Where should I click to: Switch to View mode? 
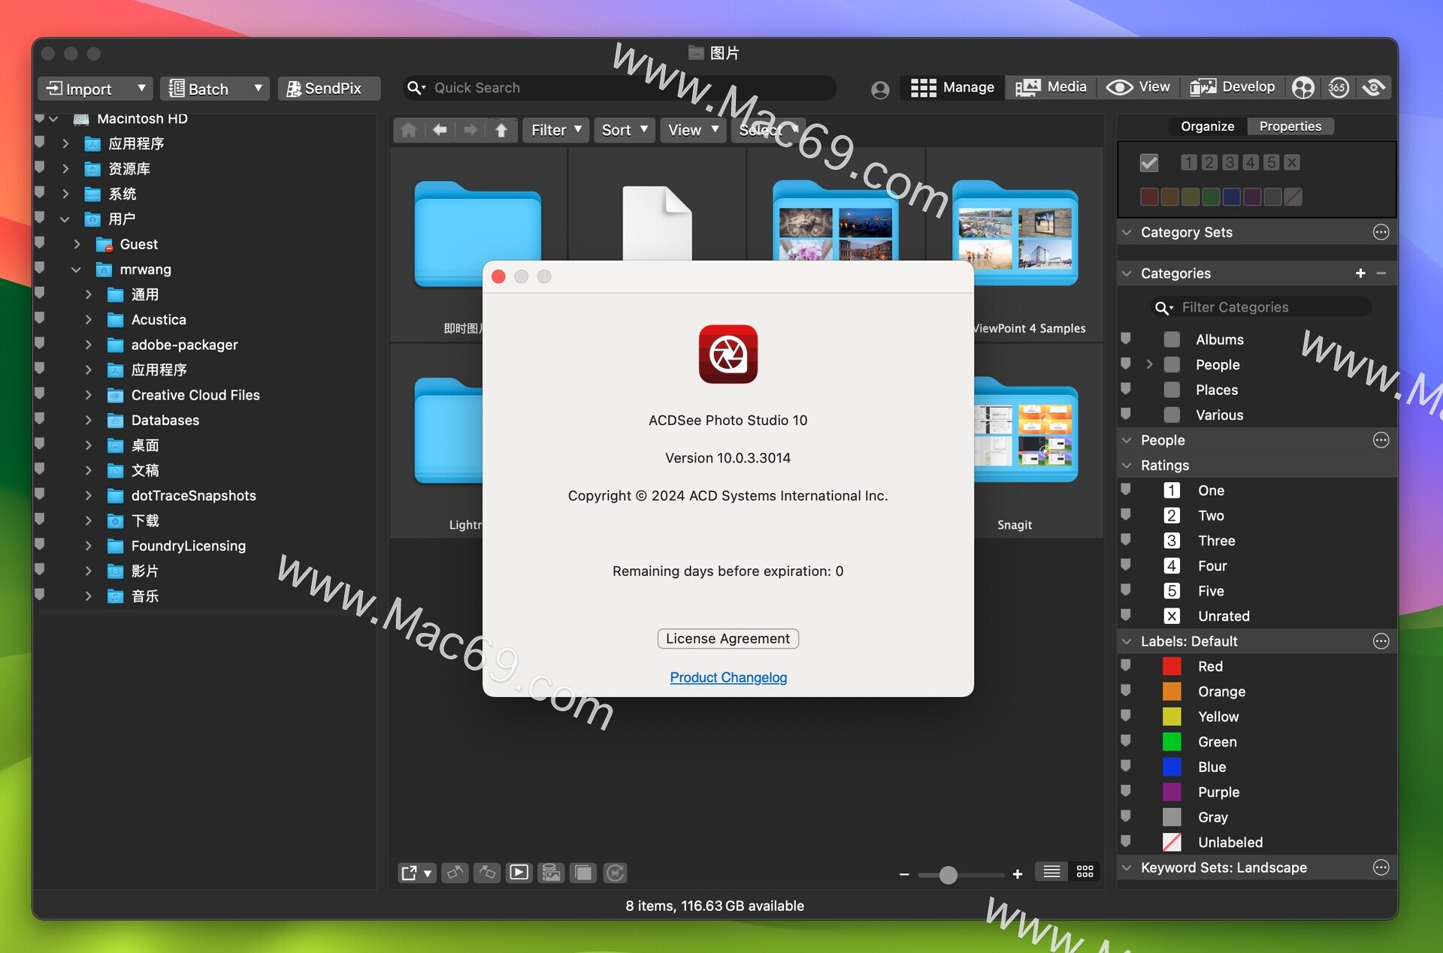[x=1138, y=88]
